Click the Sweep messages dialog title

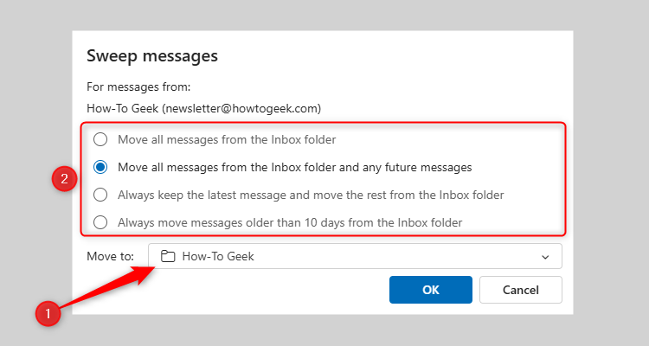151,56
